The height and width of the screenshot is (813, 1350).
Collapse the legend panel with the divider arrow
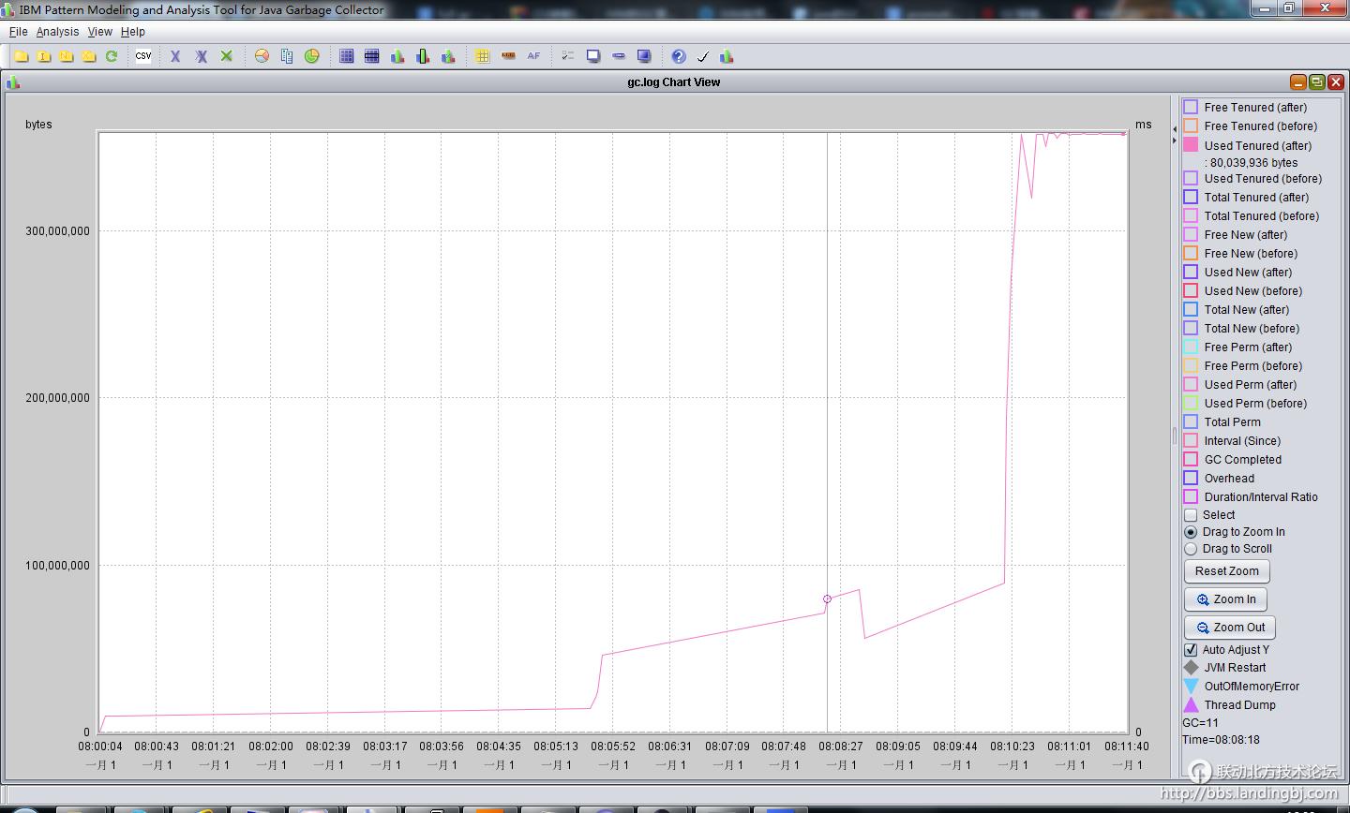pos(1175,140)
